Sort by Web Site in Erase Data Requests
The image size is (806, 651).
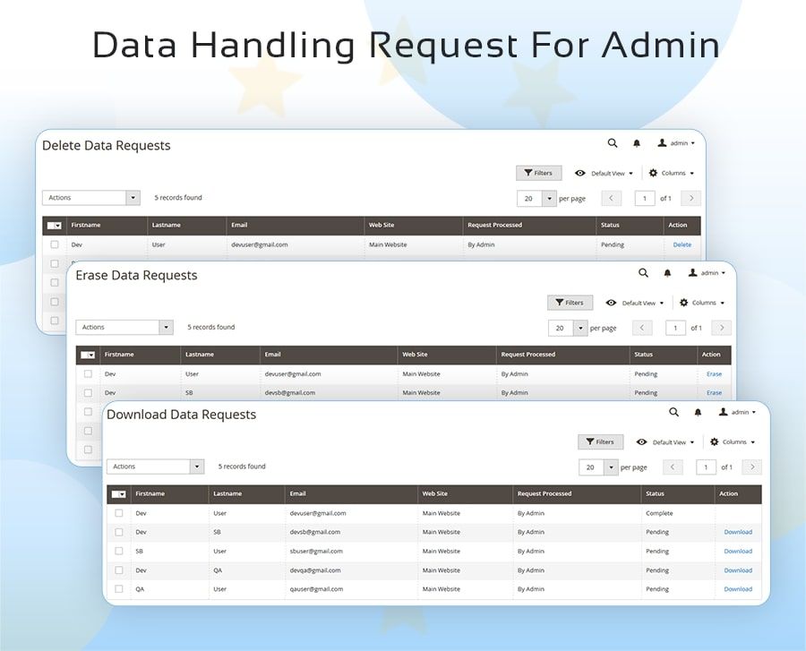point(415,355)
